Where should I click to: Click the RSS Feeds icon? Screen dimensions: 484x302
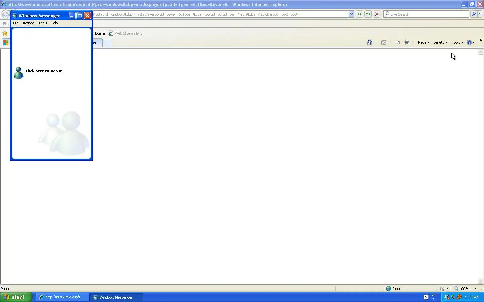pos(384,42)
